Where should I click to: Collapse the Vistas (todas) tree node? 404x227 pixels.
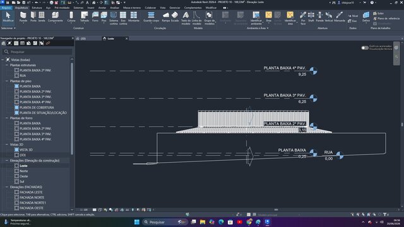[x=3, y=60]
